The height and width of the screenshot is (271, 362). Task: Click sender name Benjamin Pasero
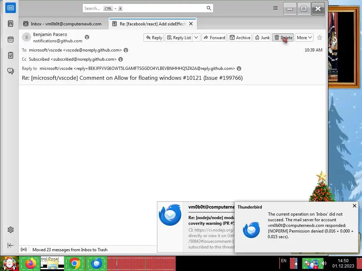tap(50, 34)
